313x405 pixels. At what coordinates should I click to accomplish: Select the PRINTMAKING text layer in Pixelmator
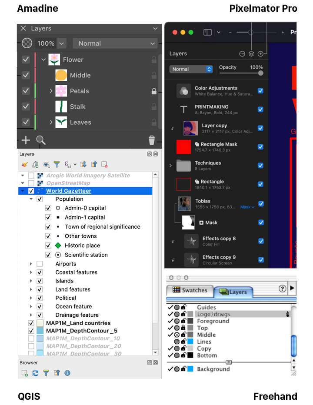click(x=216, y=110)
